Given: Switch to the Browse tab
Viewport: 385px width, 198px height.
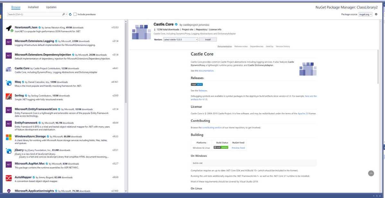Looking at the screenshot, I should tap(16, 7).
